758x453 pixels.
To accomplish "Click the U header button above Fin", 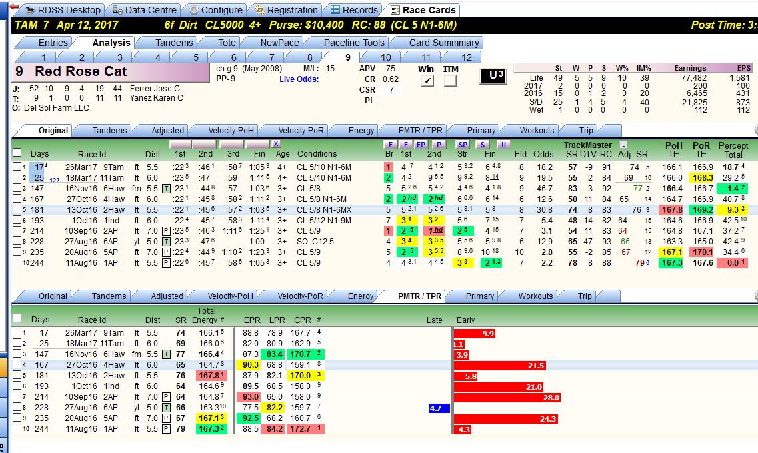I will (504, 145).
